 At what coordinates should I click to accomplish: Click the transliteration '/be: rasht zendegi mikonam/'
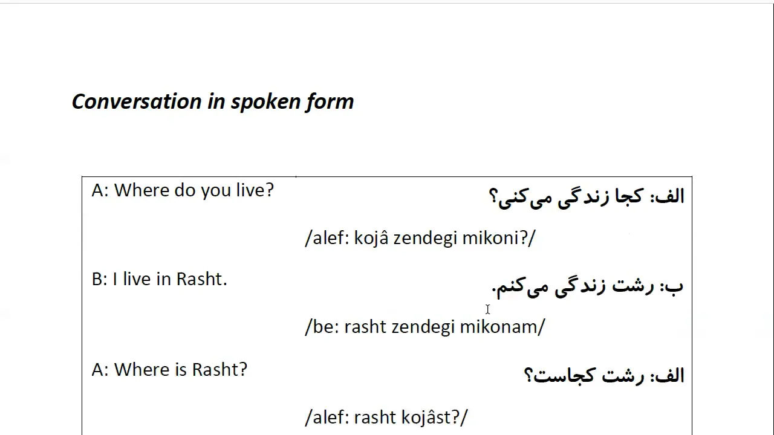tap(425, 327)
